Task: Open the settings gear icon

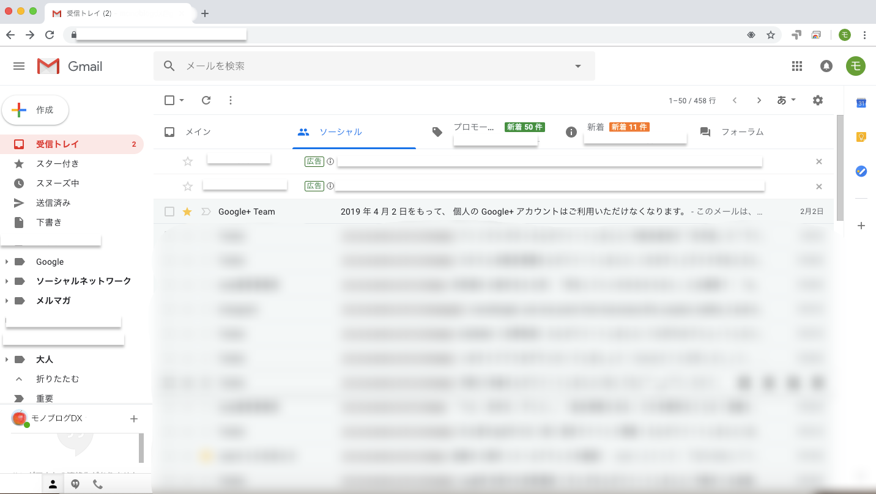Action: [818, 100]
